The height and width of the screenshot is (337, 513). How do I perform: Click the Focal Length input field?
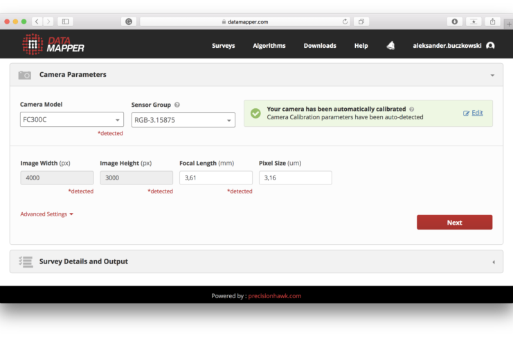[215, 178]
